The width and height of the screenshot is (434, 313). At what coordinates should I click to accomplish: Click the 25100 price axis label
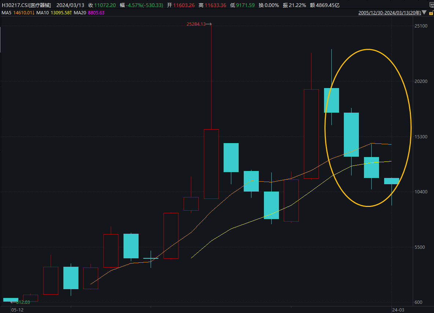point(421,26)
